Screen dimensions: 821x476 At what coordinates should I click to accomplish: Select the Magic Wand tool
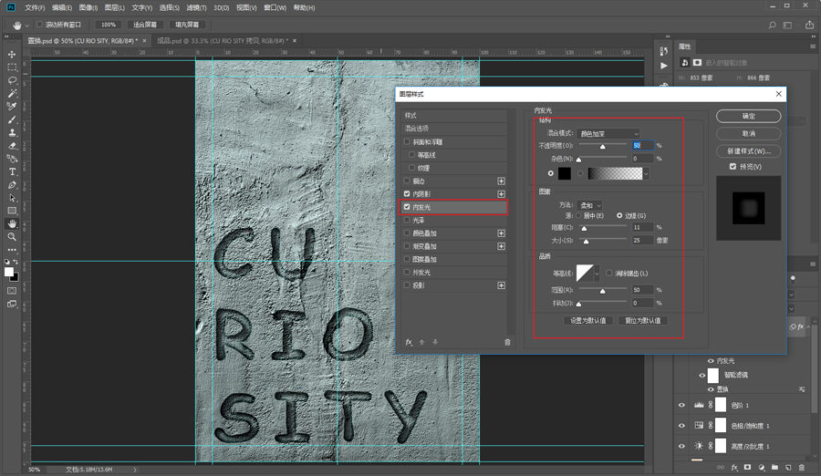click(x=13, y=94)
